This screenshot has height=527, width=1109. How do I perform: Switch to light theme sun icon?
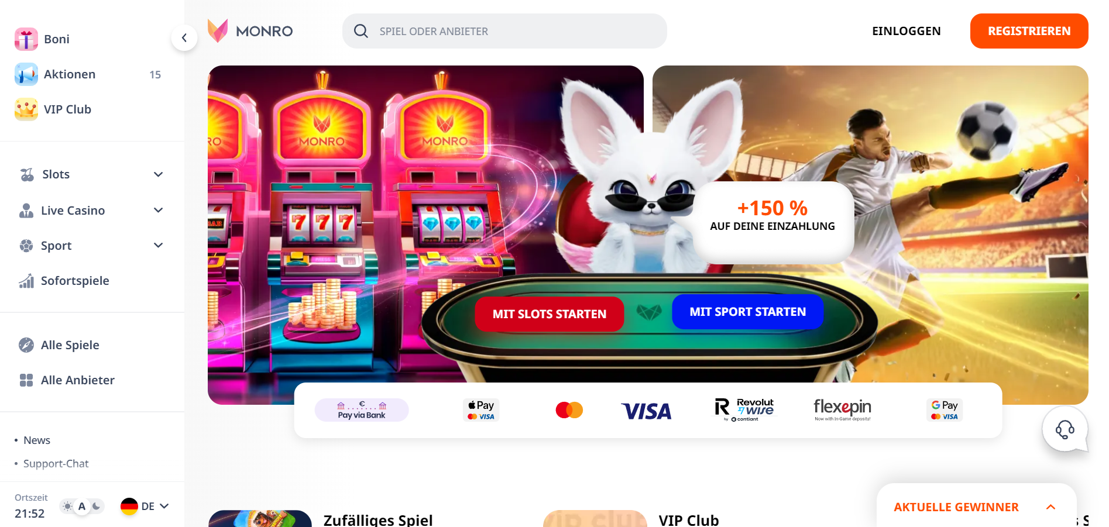(x=68, y=507)
